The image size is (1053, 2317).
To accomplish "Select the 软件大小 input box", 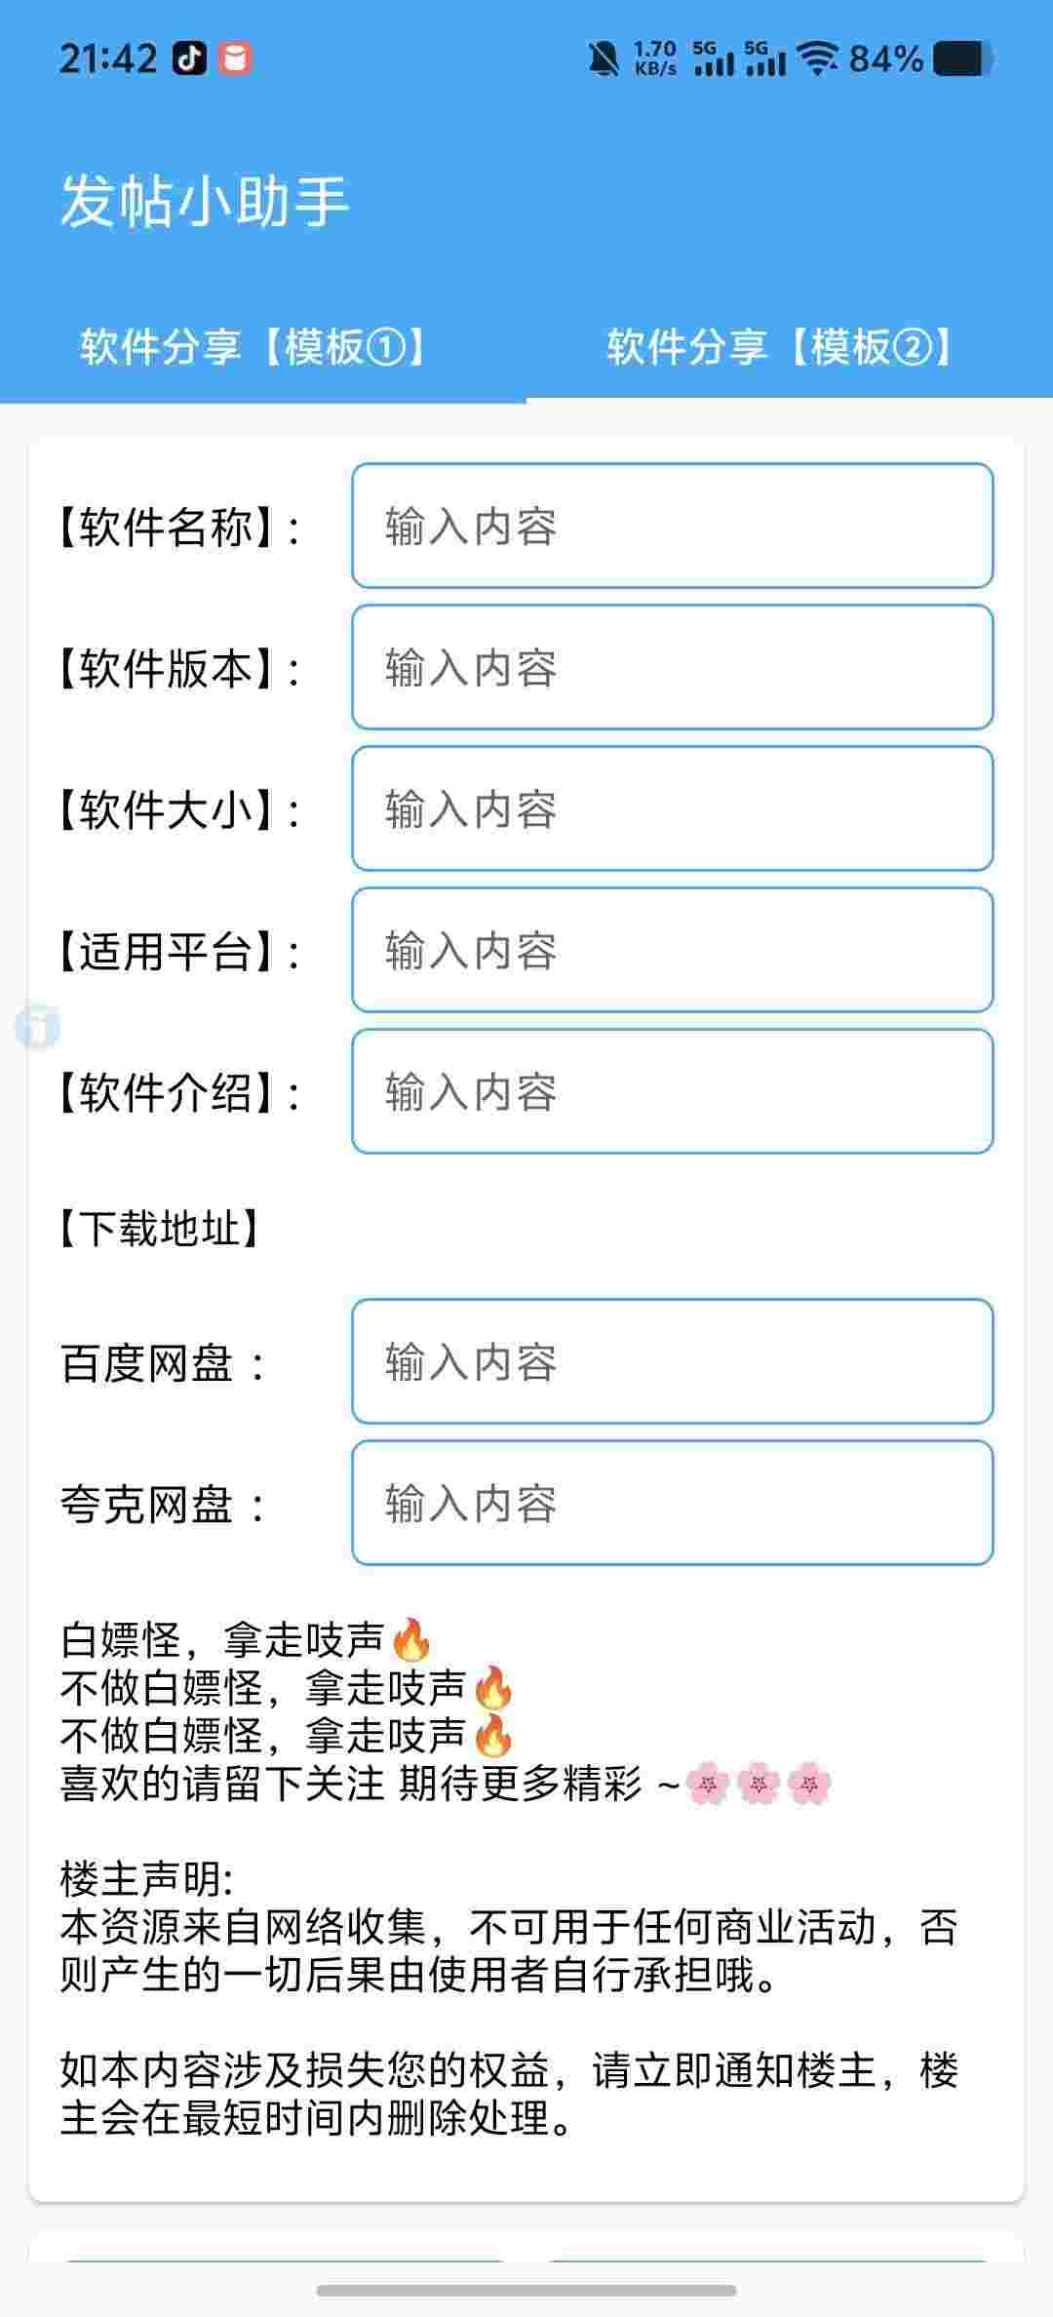I will pos(673,808).
